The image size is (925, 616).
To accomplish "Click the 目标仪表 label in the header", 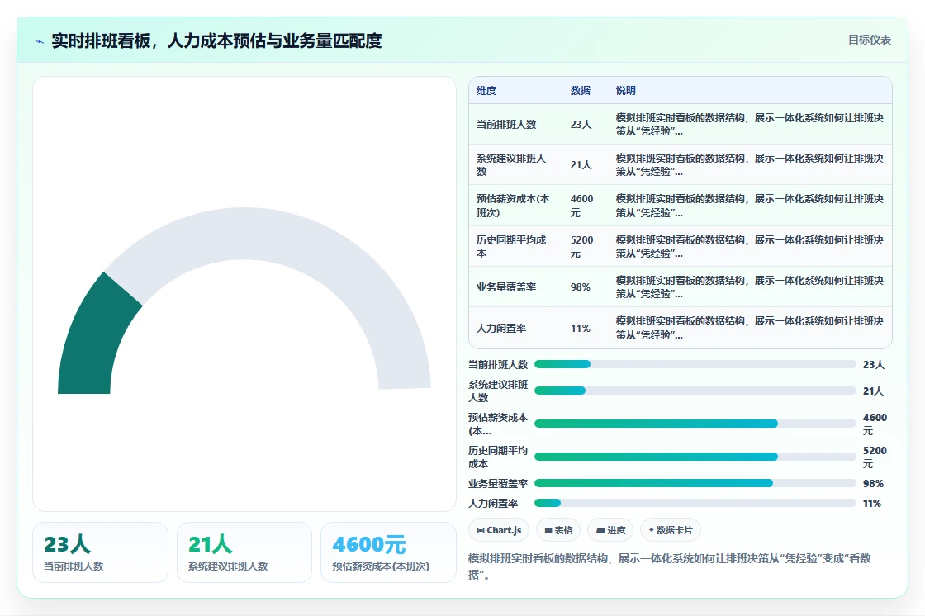I will 869,40.
